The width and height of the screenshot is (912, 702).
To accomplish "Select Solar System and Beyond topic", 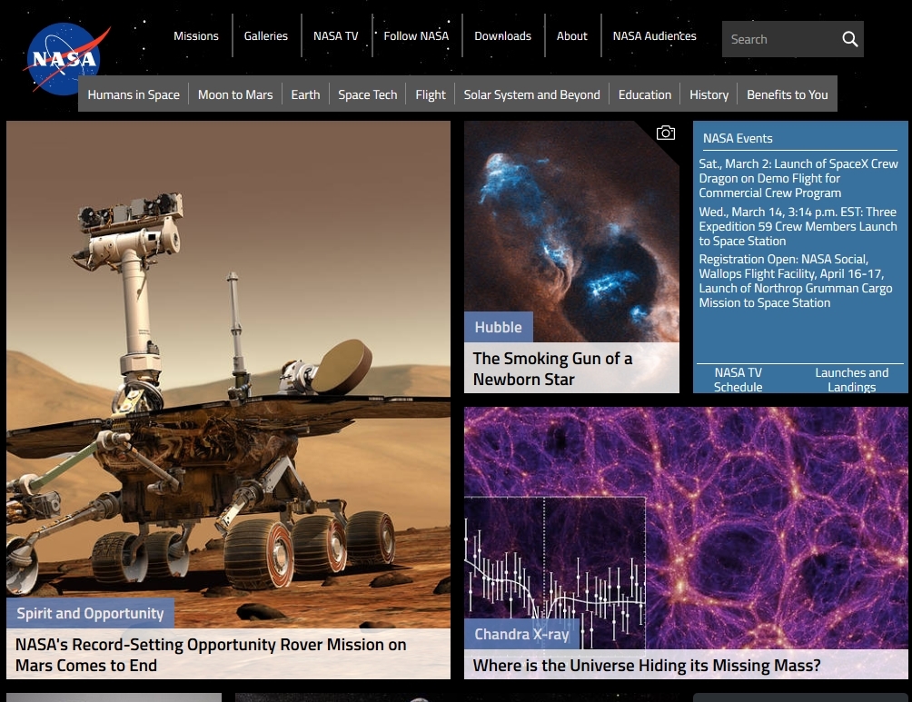I will coord(531,94).
